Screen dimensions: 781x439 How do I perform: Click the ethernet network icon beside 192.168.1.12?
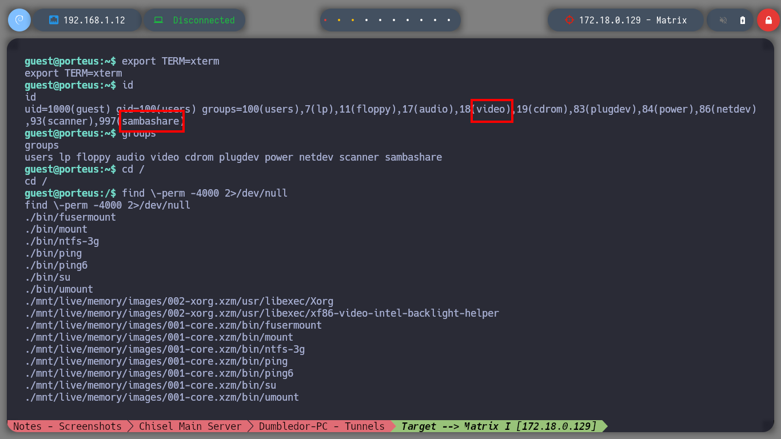[54, 20]
